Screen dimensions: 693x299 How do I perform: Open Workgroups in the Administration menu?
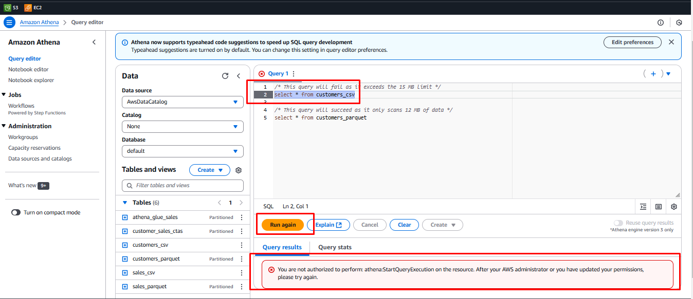[x=23, y=137]
